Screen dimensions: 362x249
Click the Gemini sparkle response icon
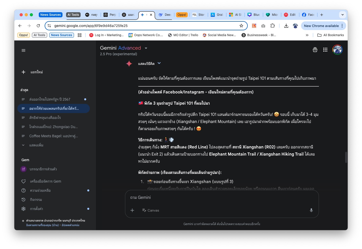[x=129, y=64]
